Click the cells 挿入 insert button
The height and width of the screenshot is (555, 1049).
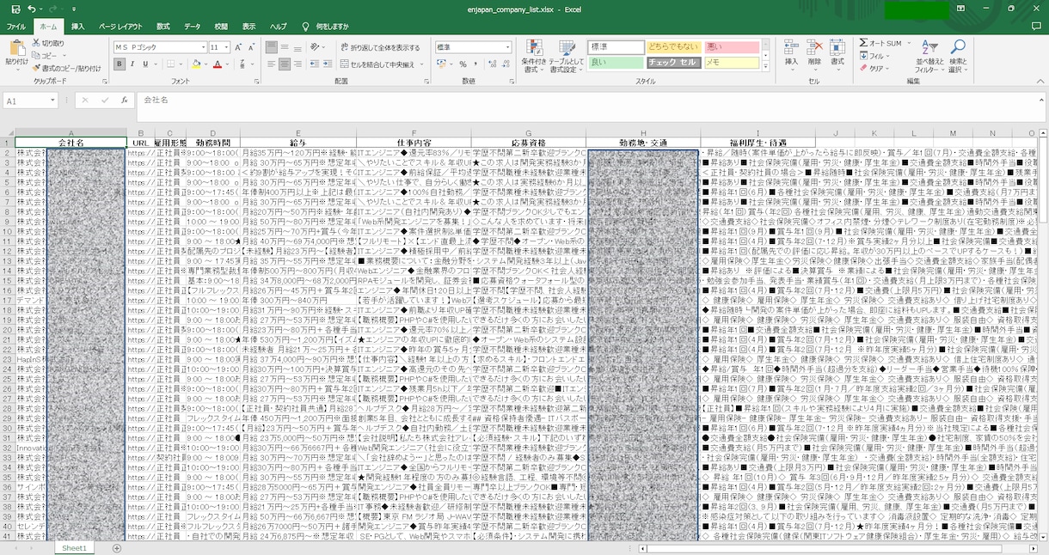pyautogui.click(x=792, y=54)
